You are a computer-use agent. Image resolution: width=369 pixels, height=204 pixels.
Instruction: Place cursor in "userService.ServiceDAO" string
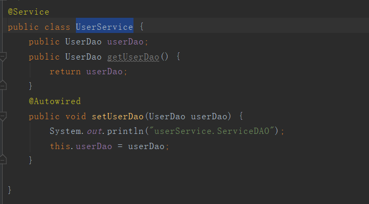click(214, 131)
